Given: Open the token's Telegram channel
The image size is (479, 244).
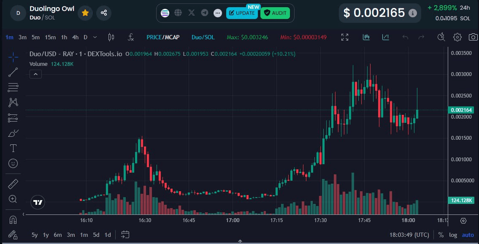Looking at the screenshot, I should (x=205, y=13).
